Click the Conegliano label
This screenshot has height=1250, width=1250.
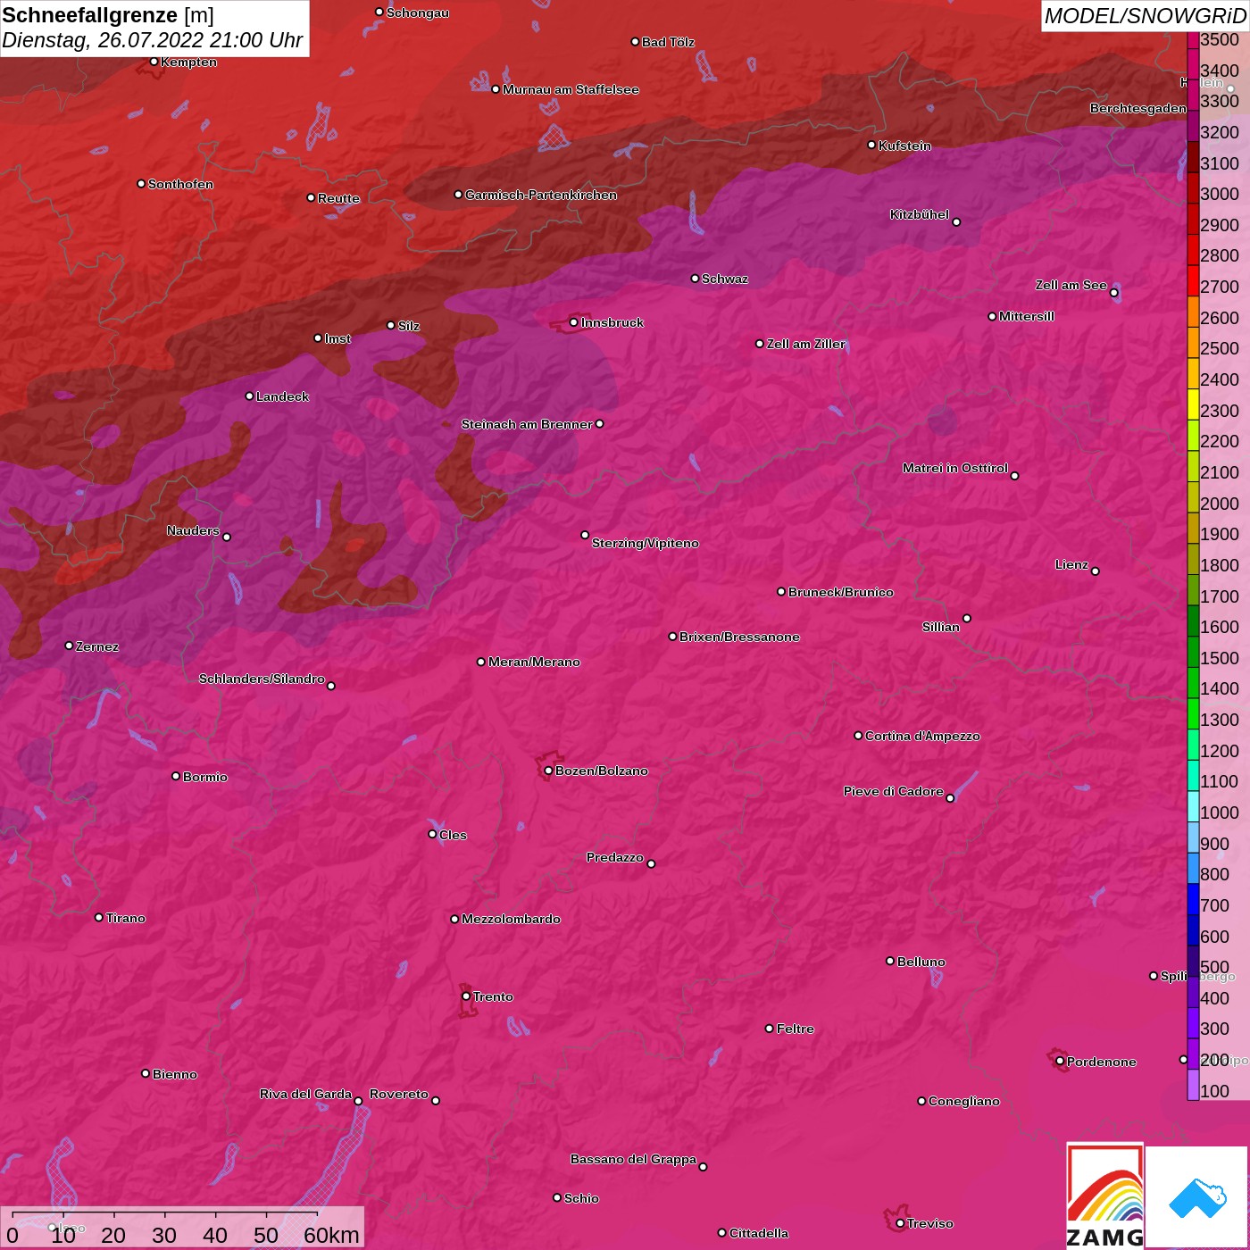click(x=964, y=1101)
